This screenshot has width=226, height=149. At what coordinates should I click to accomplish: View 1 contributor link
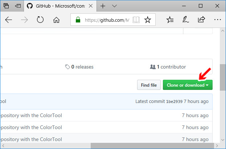[168, 67]
